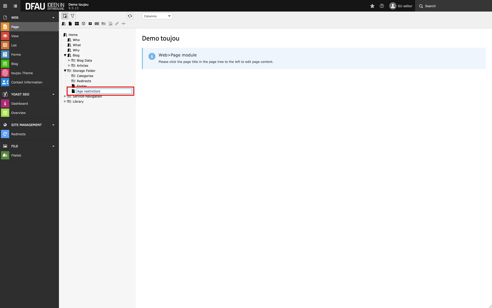Screen dimensions: 492x308
Task: Open the Filelist module
Action: (x=16, y=155)
